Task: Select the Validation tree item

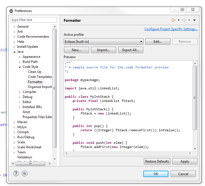Action: [x=25, y=157]
